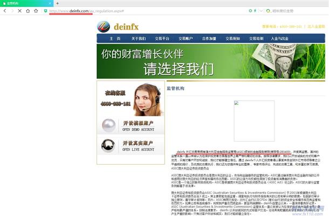Screen dimensions: 329x218
Task: Expand the address bar dropdown chevron
Action: coord(261,11)
